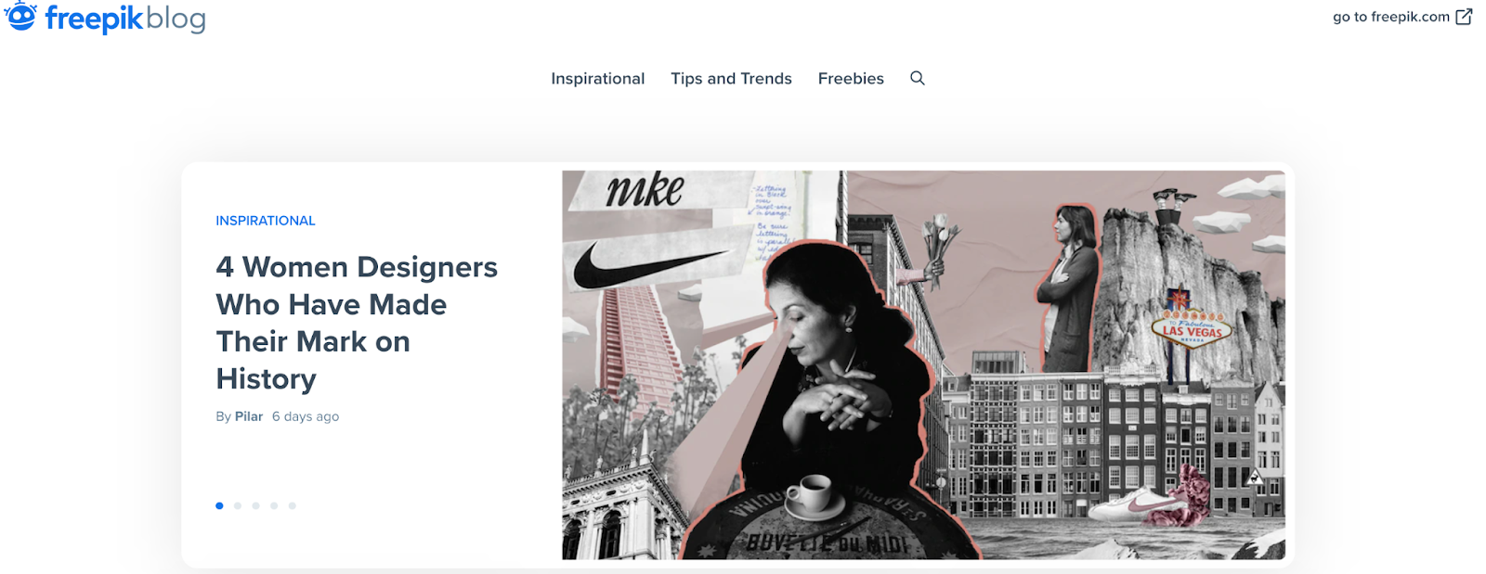
Task: Click the Las Vegas sign in the collage
Action: click(1192, 328)
